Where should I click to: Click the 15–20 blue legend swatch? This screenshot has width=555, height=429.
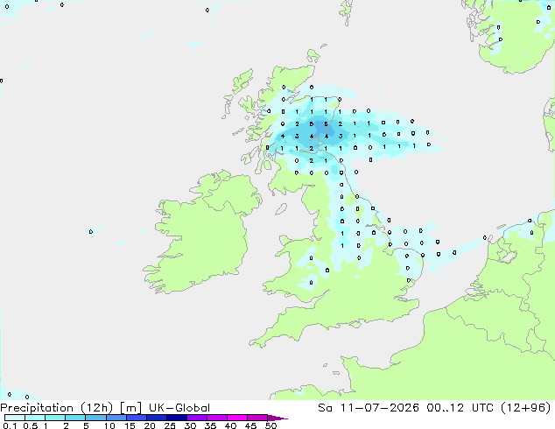coord(136,418)
